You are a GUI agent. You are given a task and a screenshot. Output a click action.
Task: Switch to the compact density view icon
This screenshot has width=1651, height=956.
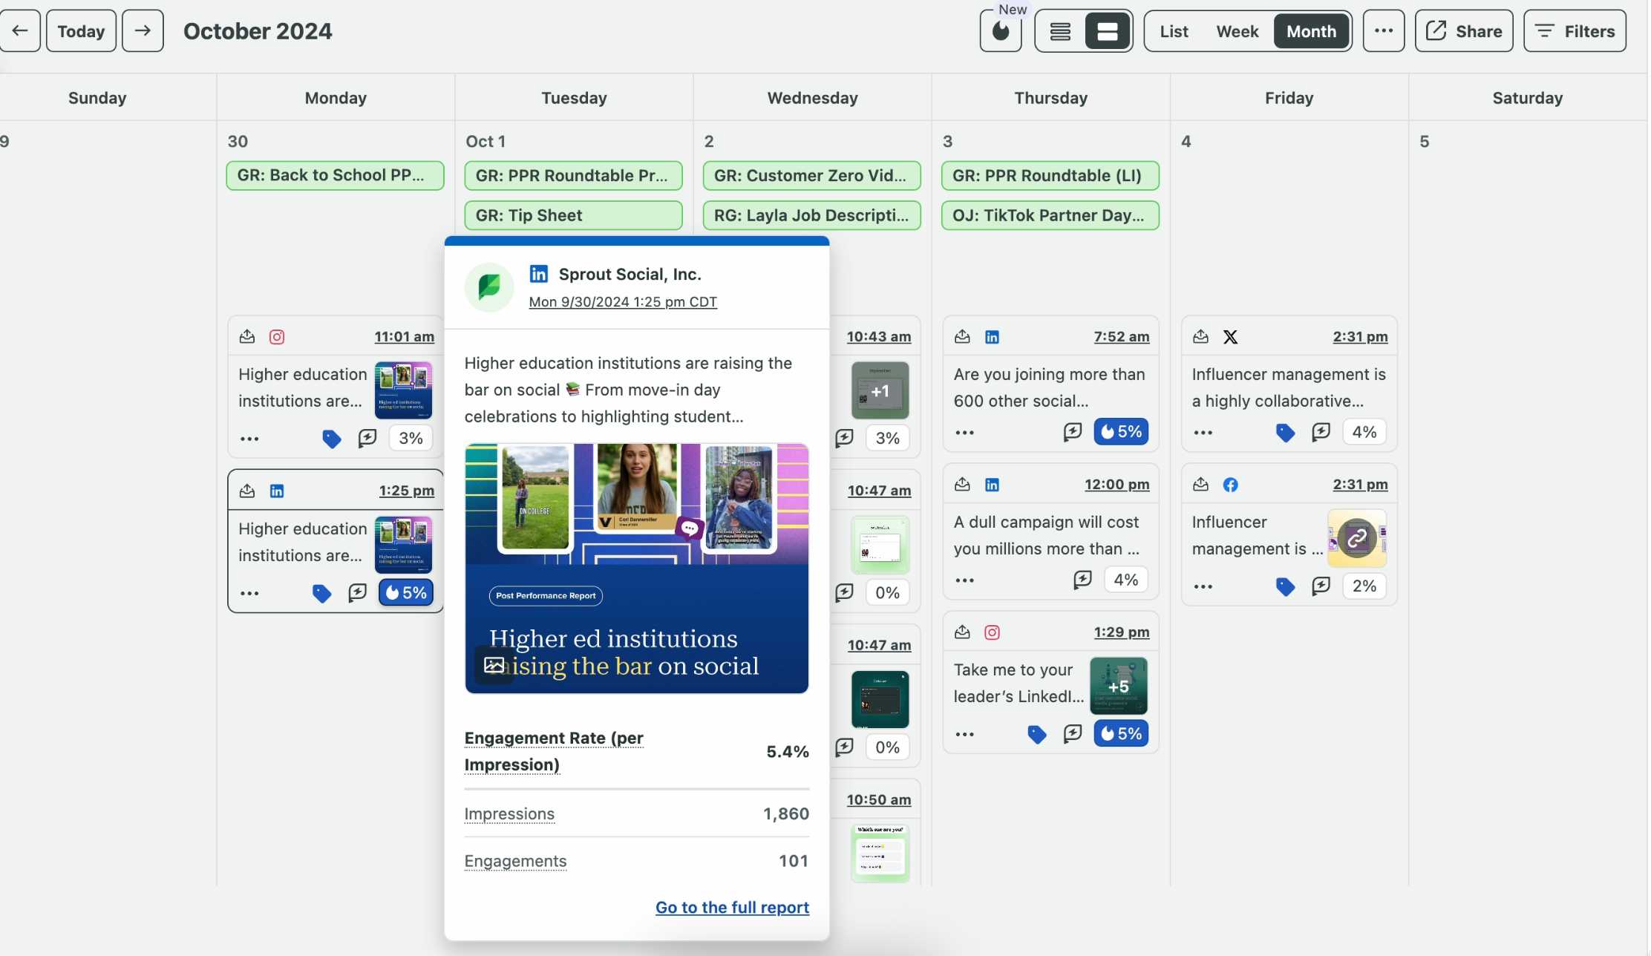(x=1060, y=31)
